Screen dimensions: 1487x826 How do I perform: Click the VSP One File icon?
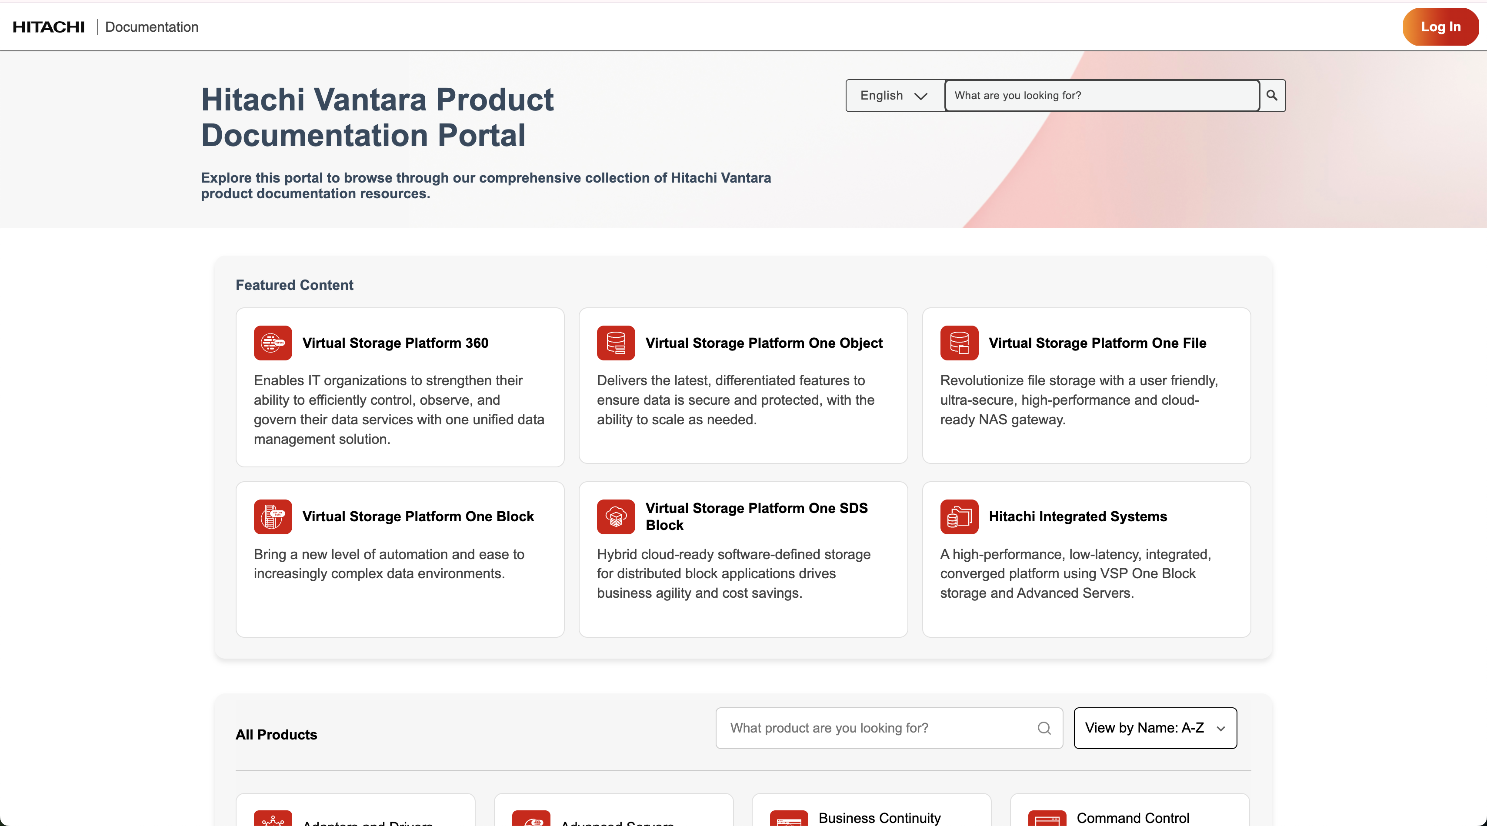point(959,343)
